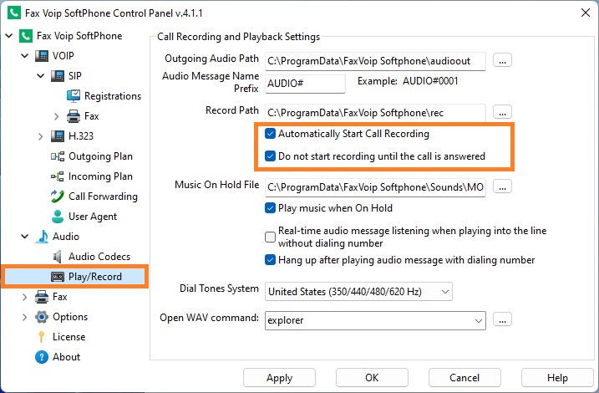Select Registrations in the tree
Image resolution: width=599 pixels, height=393 pixels.
coord(113,96)
